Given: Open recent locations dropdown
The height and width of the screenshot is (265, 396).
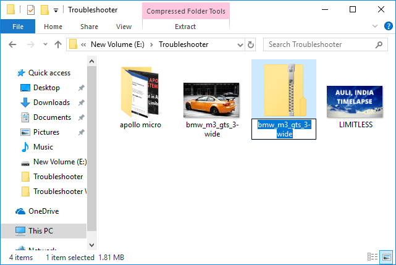Looking at the screenshot, I should click(45, 44).
